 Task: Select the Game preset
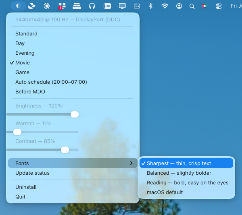tap(73, 72)
